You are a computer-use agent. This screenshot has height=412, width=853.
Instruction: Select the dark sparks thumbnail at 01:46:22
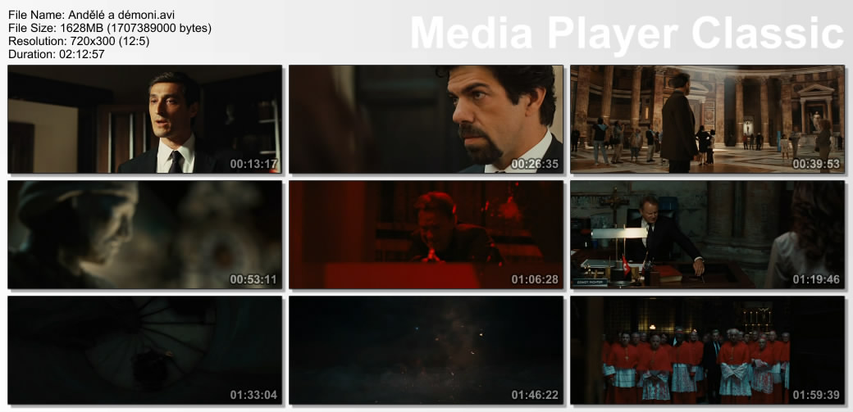pyautogui.click(x=426, y=350)
